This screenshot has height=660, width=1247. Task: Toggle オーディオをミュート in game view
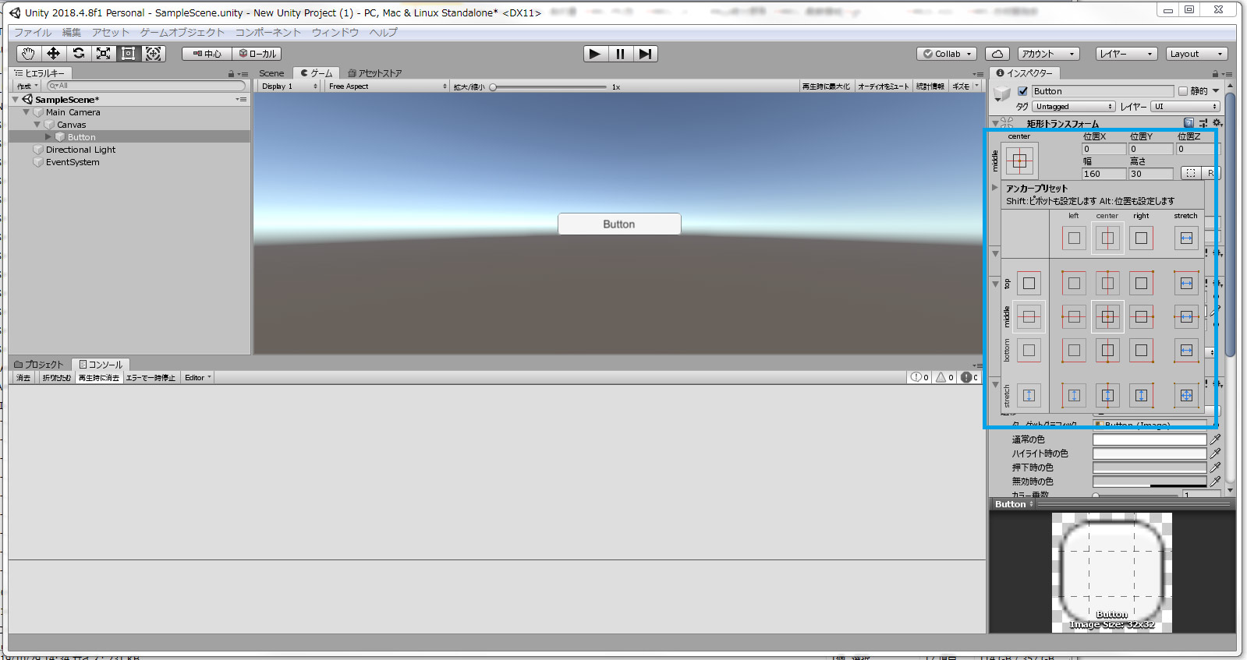tap(883, 86)
